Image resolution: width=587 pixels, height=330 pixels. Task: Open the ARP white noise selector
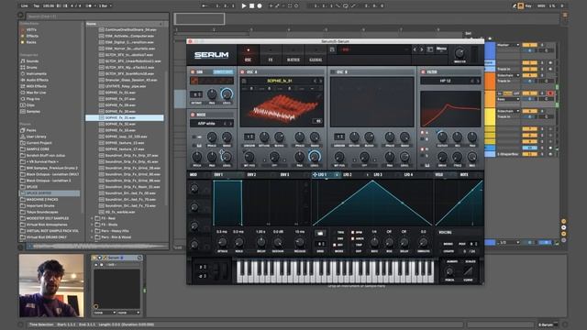pos(206,123)
